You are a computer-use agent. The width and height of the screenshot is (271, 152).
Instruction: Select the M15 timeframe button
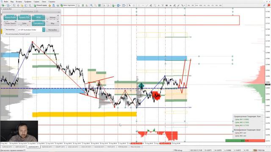click(x=196, y=5)
